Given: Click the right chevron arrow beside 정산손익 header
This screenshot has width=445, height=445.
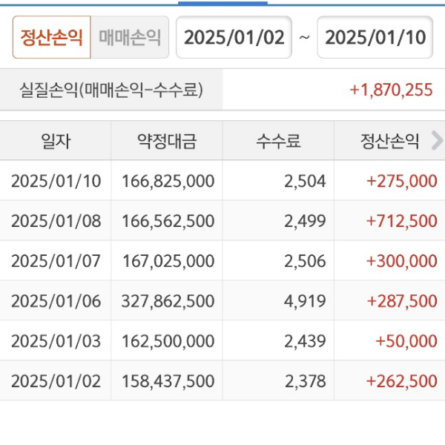Looking at the screenshot, I should pyautogui.click(x=436, y=140).
